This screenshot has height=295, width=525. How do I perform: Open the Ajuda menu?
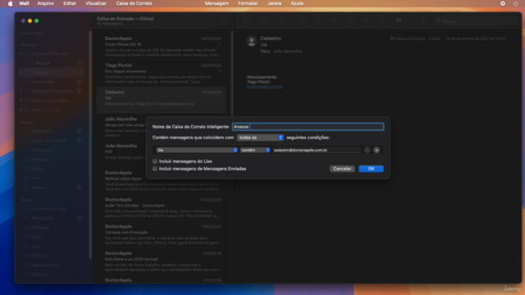pos(297,3)
